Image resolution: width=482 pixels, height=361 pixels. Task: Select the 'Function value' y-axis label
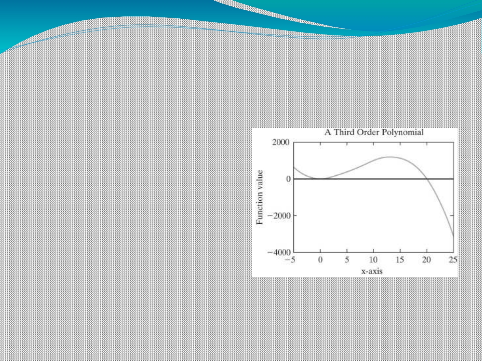(x=260, y=197)
